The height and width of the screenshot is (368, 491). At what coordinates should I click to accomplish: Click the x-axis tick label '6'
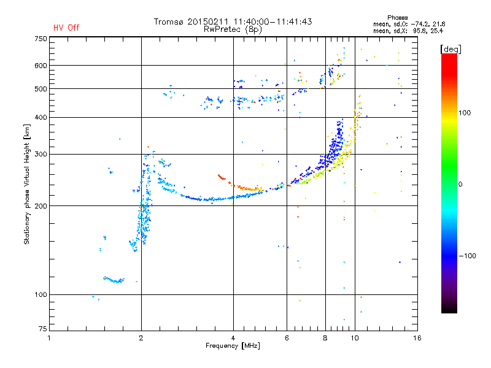(x=287, y=338)
